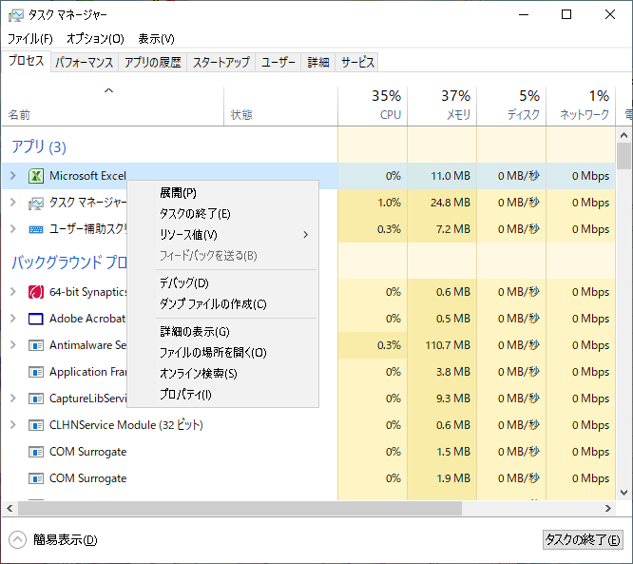
Task: Click the ユーザー補助スクリーン keyboard icon
Action: tap(36, 229)
